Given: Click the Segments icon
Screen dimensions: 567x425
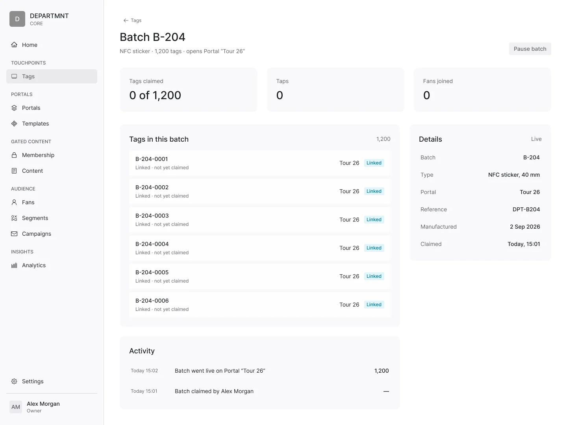Looking at the screenshot, I should pyautogui.click(x=14, y=218).
